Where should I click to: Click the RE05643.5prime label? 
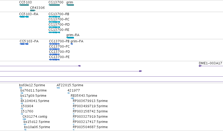click(x=84, y=96)
